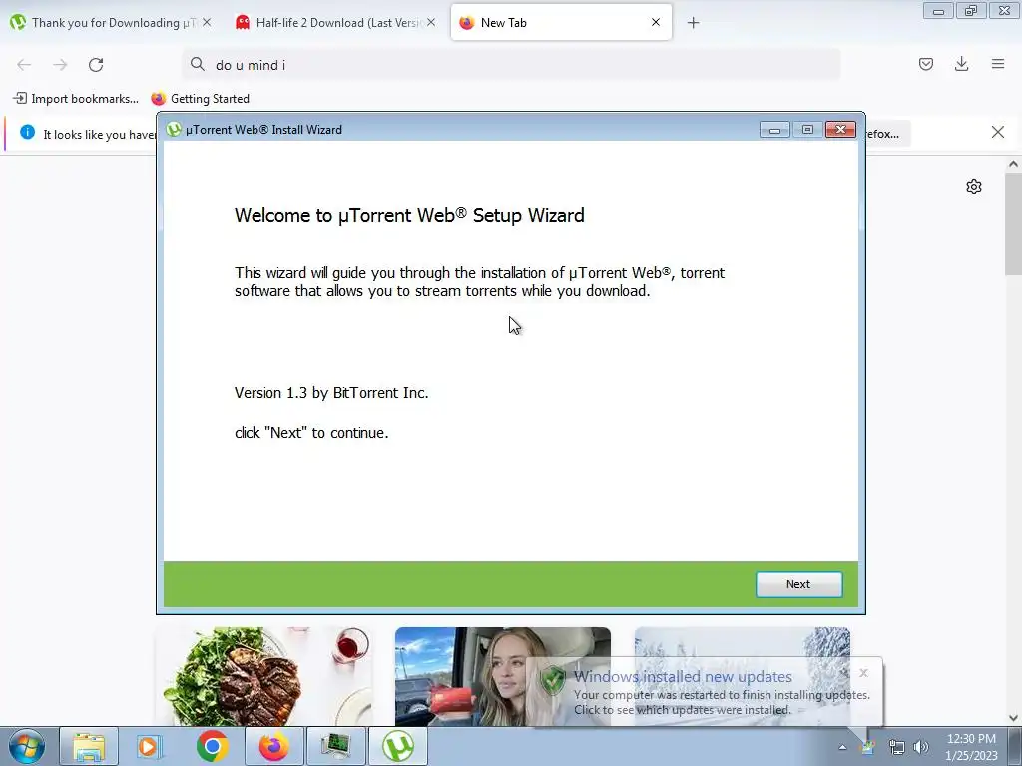Image resolution: width=1022 pixels, height=766 pixels.
Task: Click the green shield in the updates balloon
Action: tap(553, 680)
